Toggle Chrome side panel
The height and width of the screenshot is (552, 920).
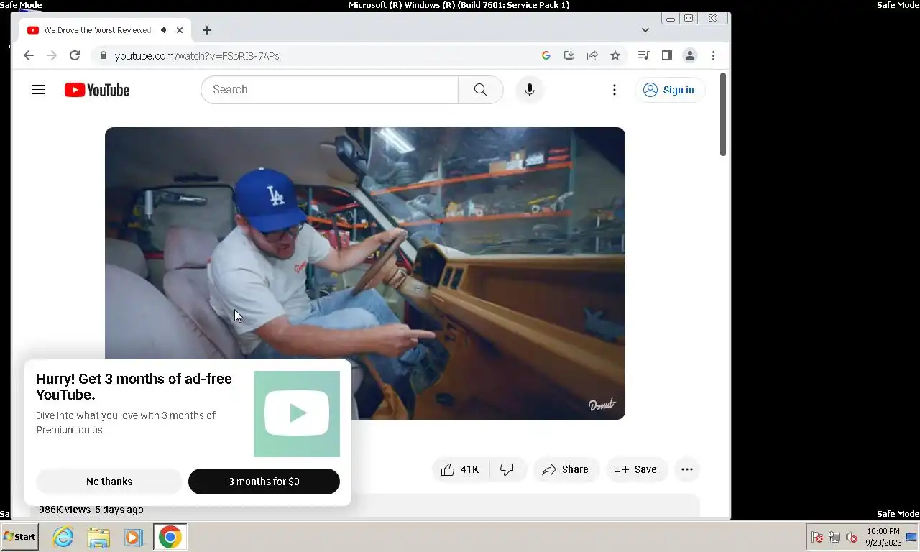pyautogui.click(x=667, y=55)
